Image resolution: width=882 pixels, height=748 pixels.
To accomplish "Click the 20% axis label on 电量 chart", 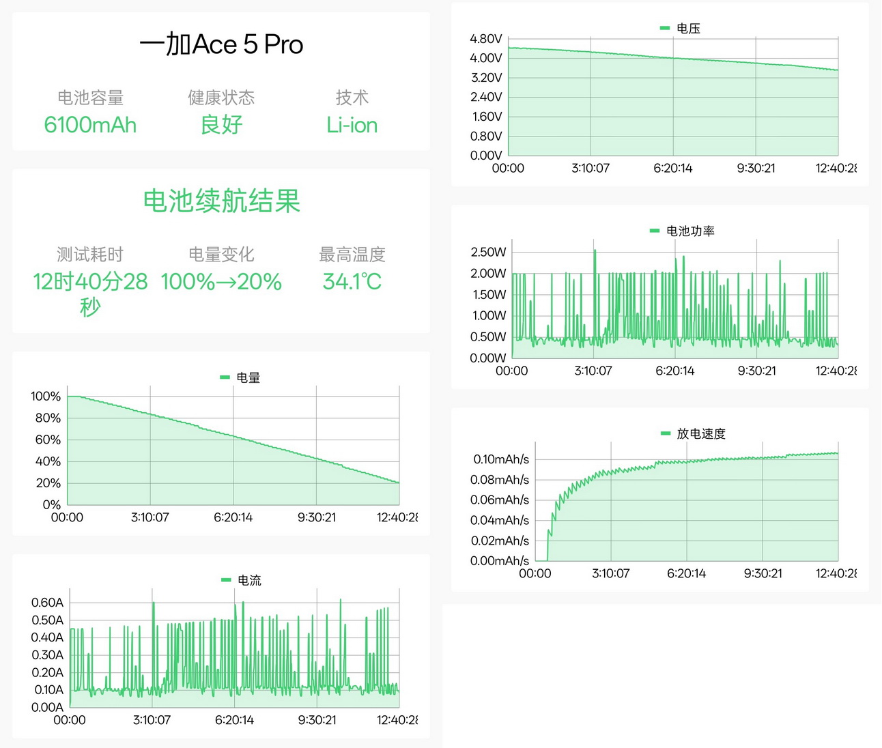I will click(48, 483).
